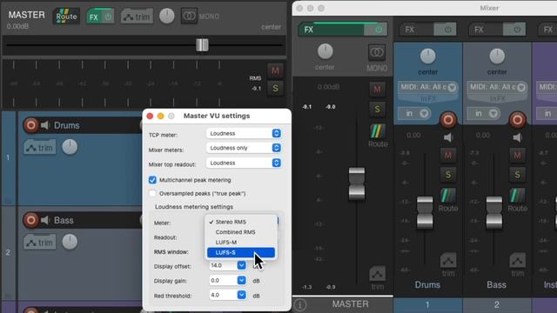Arm the Bass track for recording
This screenshot has width=557, height=313.
coord(31,220)
